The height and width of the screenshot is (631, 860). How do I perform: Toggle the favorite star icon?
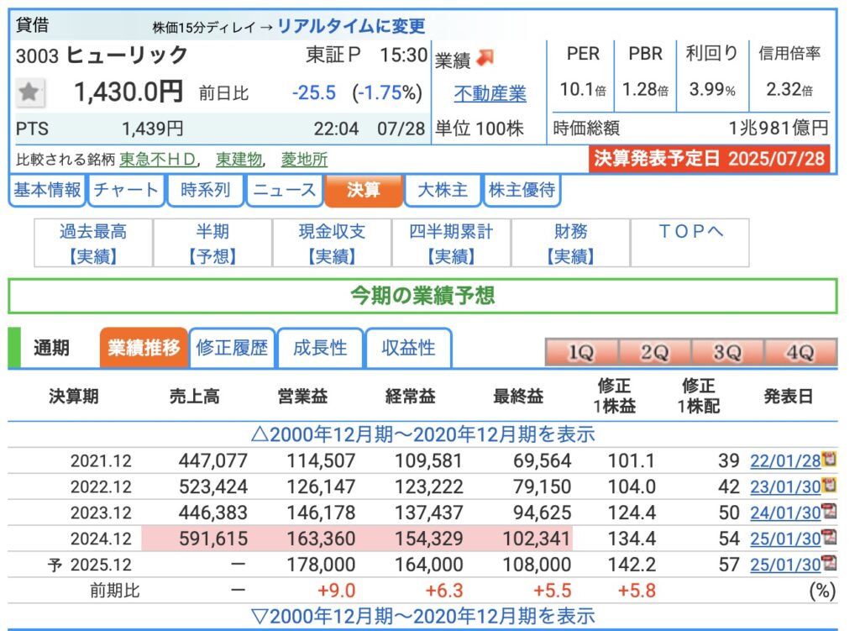(29, 92)
